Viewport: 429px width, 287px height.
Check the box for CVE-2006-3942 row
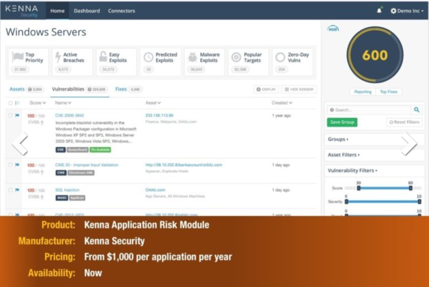(10, 115)
